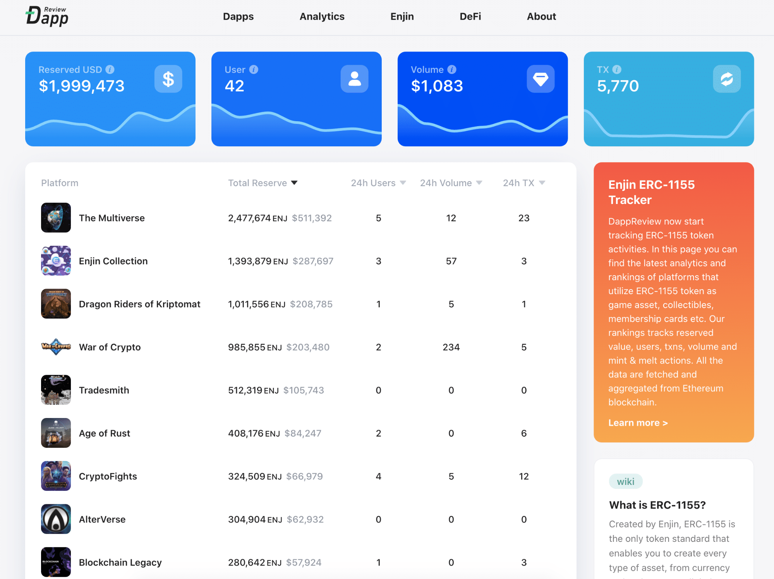Click the Enjin ERC-1155 Tracker heading
Image resolution: width=774 pixels, height=579 pixels.
point(651,192)
